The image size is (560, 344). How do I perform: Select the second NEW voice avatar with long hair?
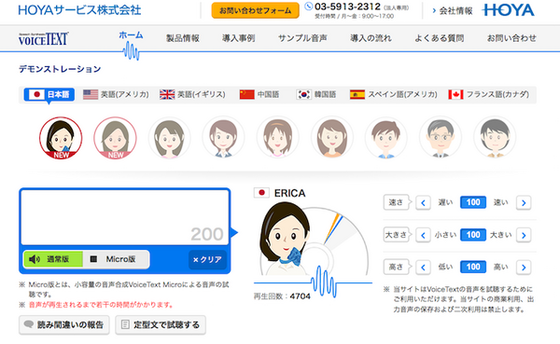115,138
